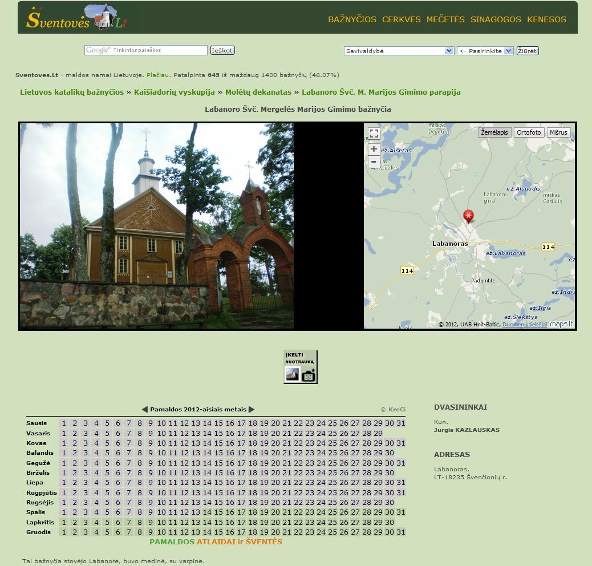Select day 20 in the Liepa row
592x566 pixels.
tap(275, 483)
